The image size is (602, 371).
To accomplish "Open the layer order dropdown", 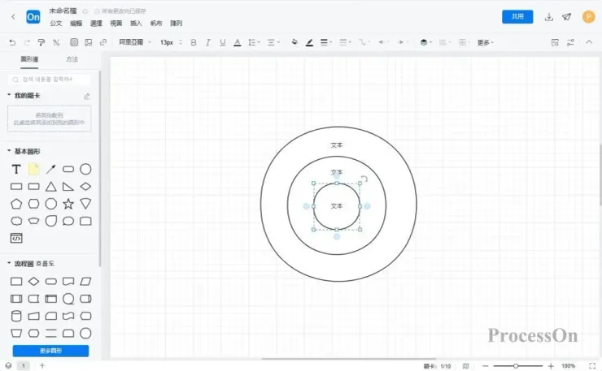I will (425, 42).
